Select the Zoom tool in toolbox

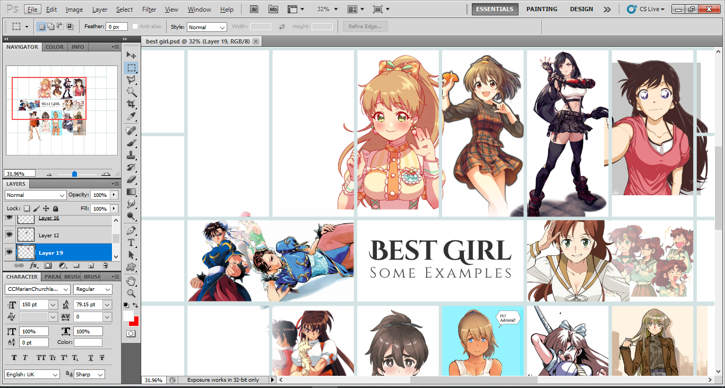(x=131, y=293)
